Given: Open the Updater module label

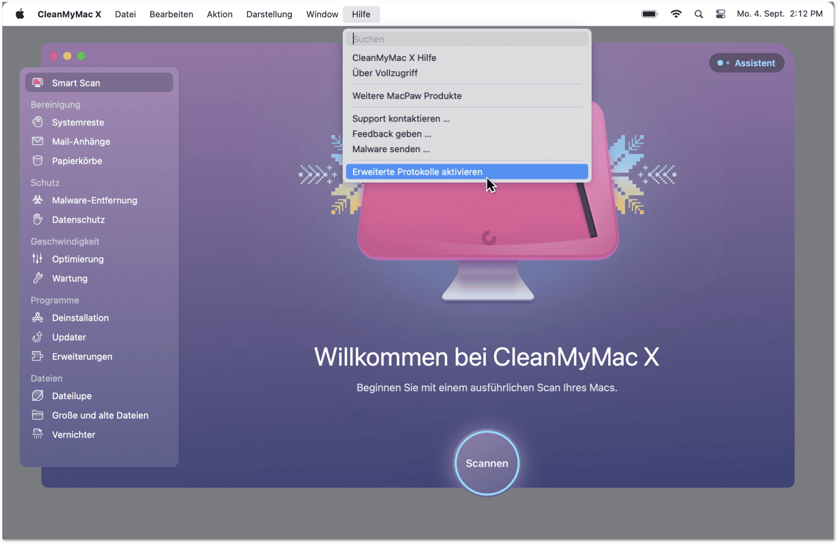Looking at the screenshot, I should (x=69, y=337).
